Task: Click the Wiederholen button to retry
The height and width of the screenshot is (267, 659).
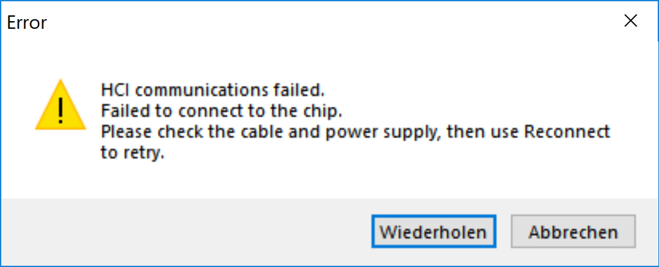Action: click(433, 231)
